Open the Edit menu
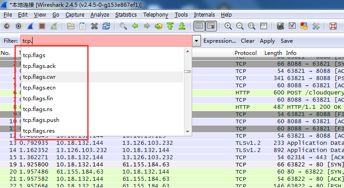The width and height of the screenshot is (344, 188). coord(23,15)
